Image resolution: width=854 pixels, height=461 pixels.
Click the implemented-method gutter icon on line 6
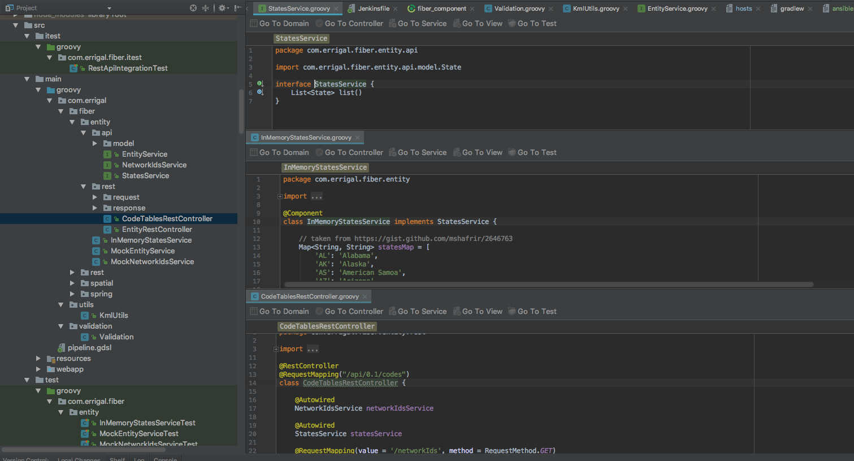(x=260, y=92)
